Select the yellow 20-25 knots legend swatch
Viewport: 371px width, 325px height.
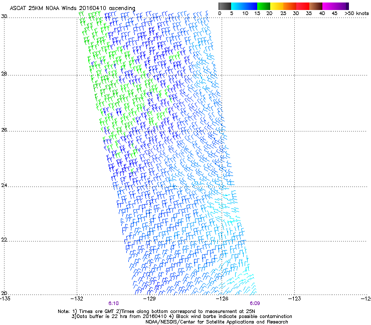coord(277,6)
